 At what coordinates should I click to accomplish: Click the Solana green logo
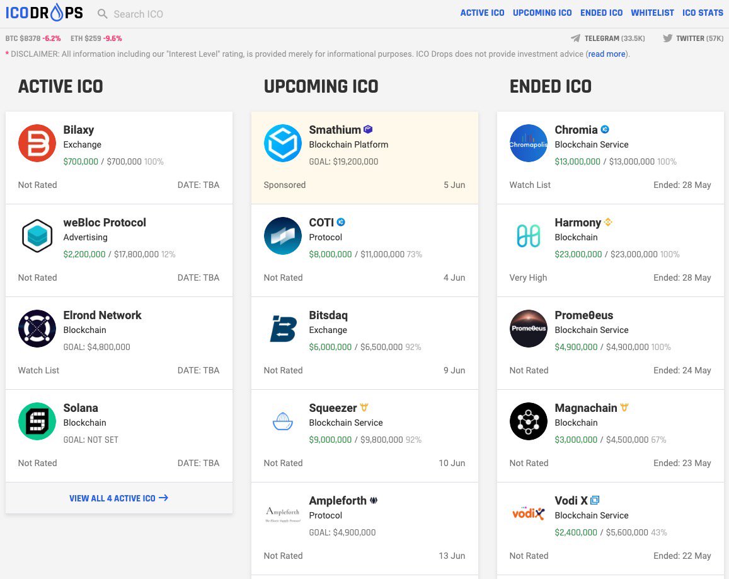pyautogui.click(x=37, y=421)
